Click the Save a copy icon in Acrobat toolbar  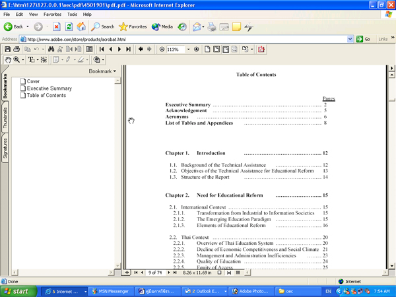[7, 49]
